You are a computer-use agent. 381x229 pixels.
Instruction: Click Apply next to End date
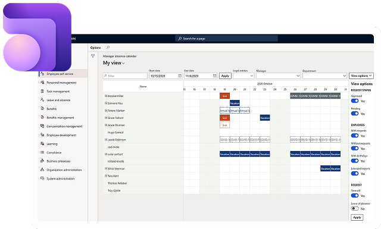click(225, 76)
